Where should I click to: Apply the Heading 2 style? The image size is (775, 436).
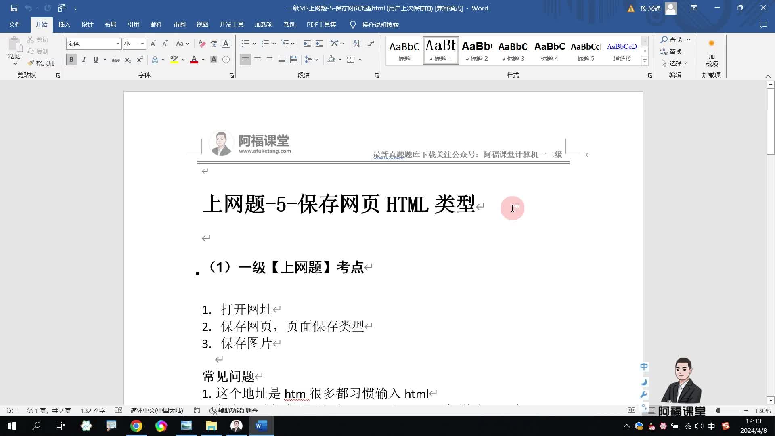point(477,50)
